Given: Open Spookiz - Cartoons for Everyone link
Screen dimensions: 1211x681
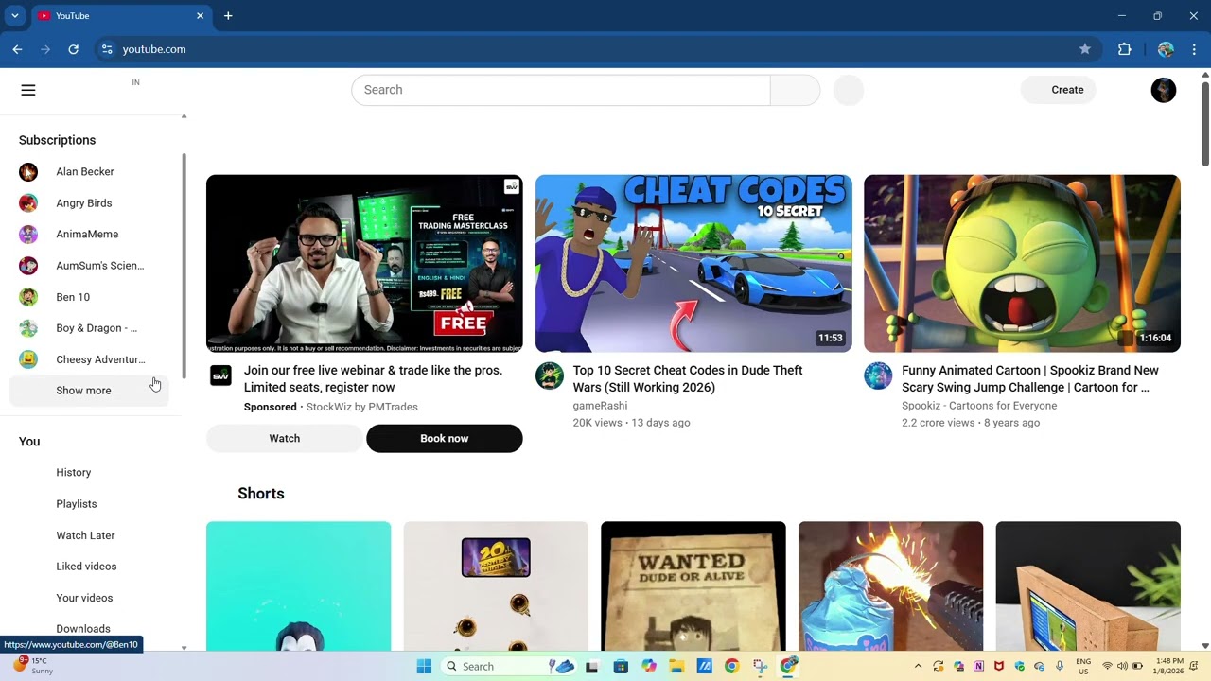Looking at the screenshot, I should coord(979,406).
